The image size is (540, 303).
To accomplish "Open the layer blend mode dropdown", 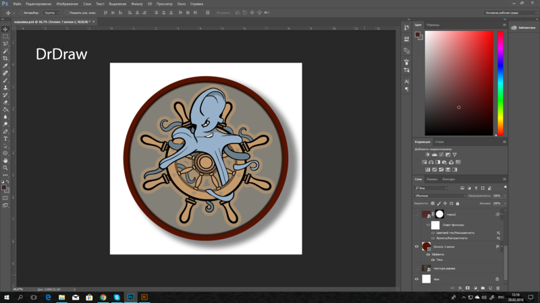I will pos(440,196).
